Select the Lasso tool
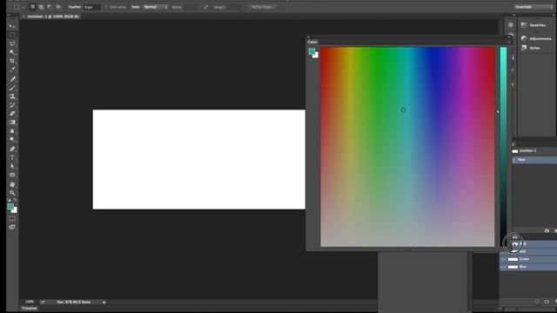The image size is (557, 313). (x=12, y=43)
